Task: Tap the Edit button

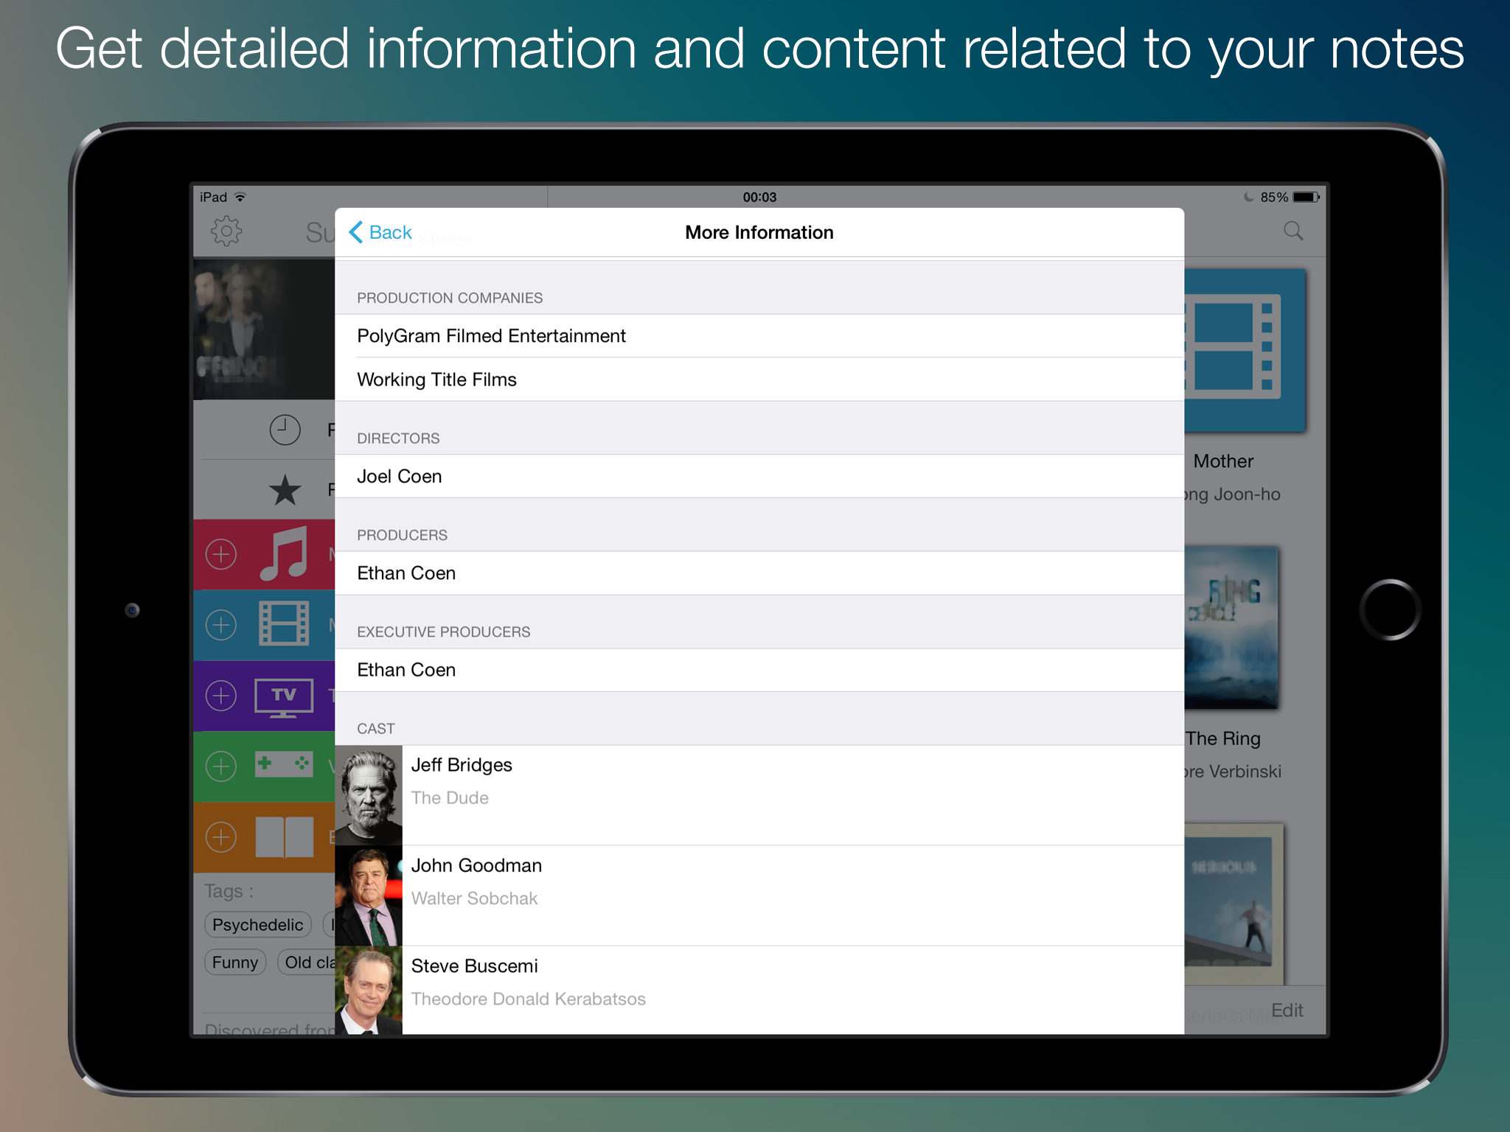Action: pos(1287,1010)
